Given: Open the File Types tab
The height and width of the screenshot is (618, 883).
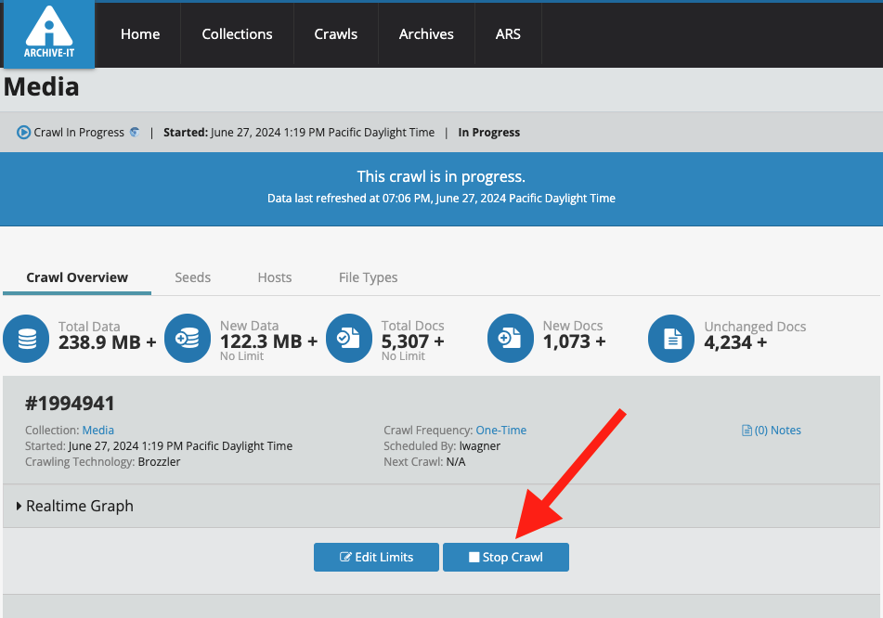Looking at the screenshot, I should (x=368, y=277).
